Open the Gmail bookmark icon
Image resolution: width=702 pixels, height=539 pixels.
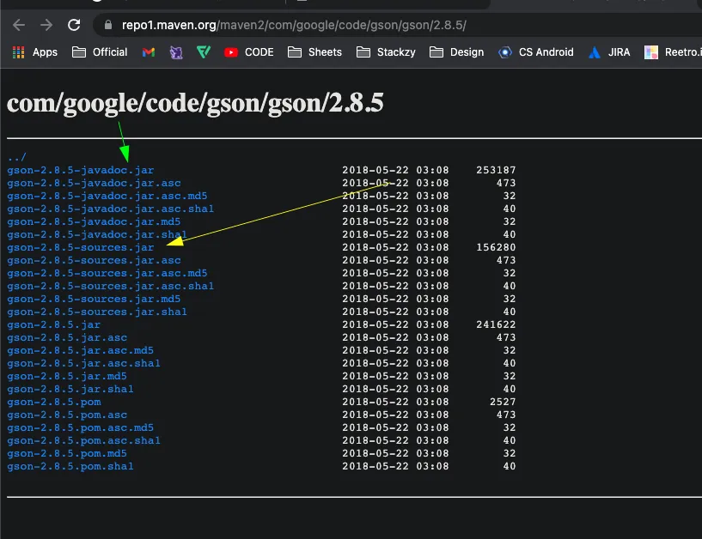149,52
